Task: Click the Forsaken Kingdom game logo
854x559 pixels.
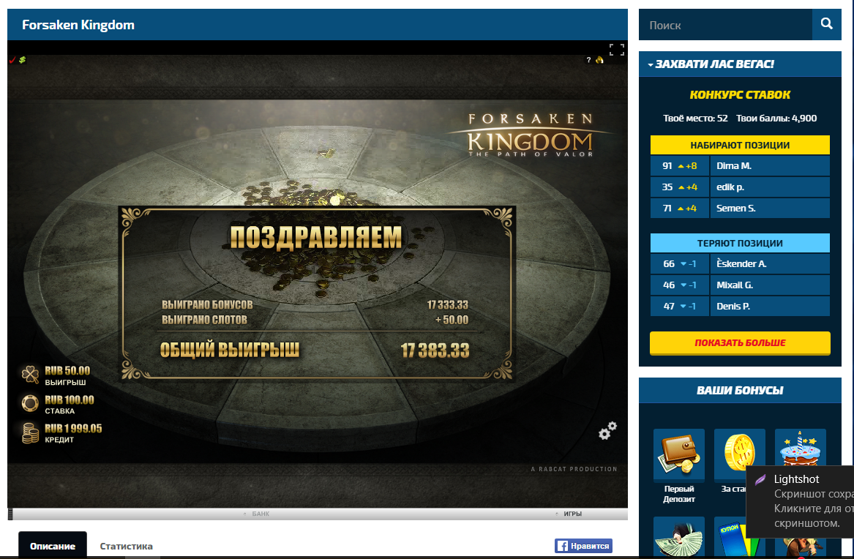Action: (530, 135)
